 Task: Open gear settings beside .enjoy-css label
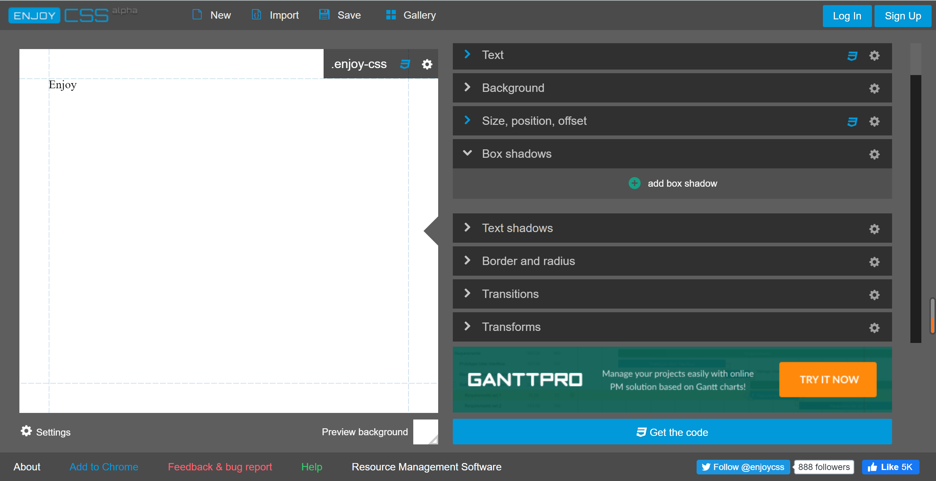tap(427, 64)
